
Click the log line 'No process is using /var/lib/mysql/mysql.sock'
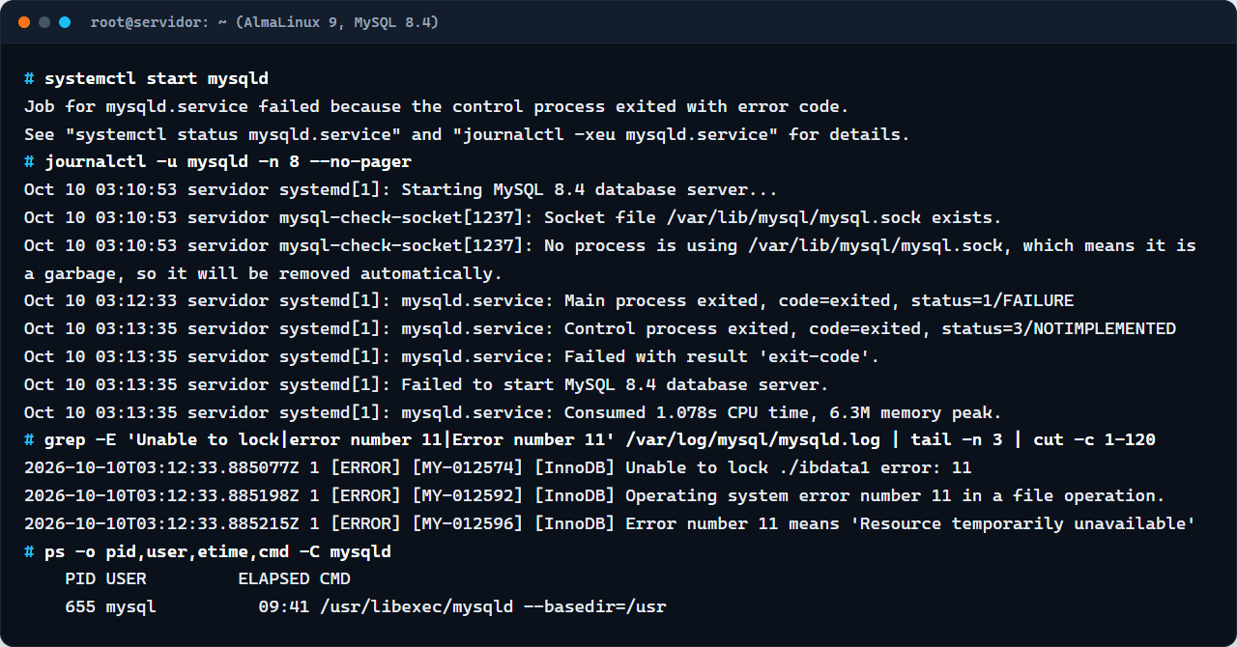click(610, 246)
